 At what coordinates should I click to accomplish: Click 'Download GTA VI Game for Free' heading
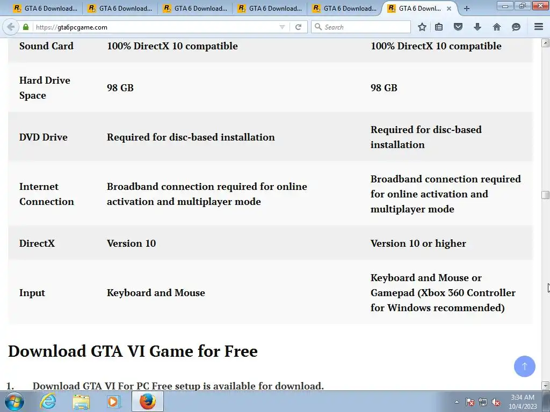(133, 351)
